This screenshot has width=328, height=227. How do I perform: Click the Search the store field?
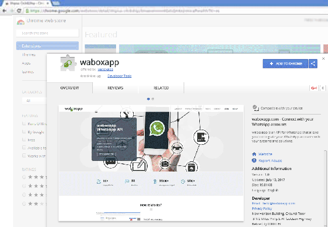click(x=47, y=33)
